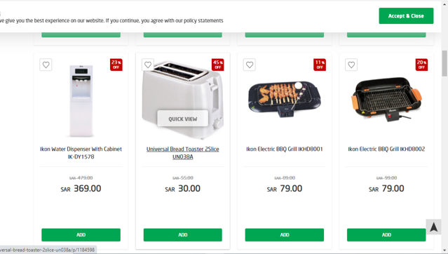This screenshot has height=254, width=448.
Task: Open Ikon Water Dispenser With Cabinet title
Action: click(81, 153)
